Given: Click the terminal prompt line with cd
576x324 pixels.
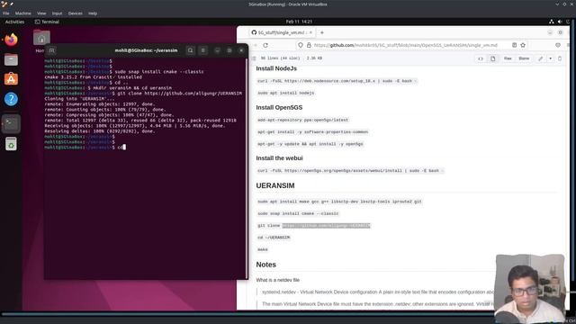Looking at the screenshot, I should point(85,148).
